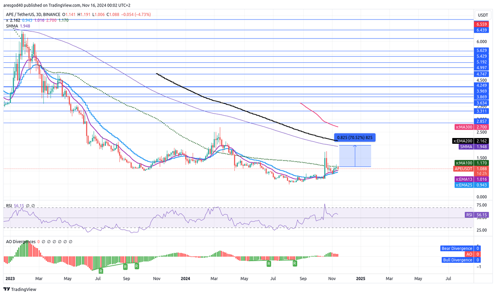496x295 pixels.
Task: Click the 6.000 price scale value
Action: point(482,42)
